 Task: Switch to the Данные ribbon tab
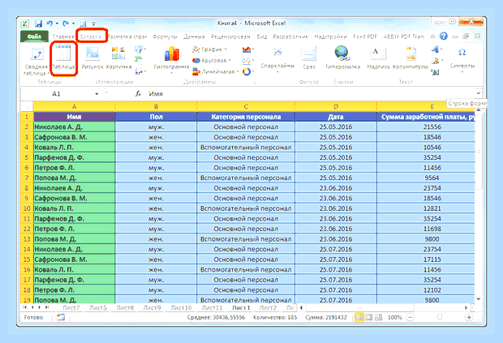[x=194, y=36]
